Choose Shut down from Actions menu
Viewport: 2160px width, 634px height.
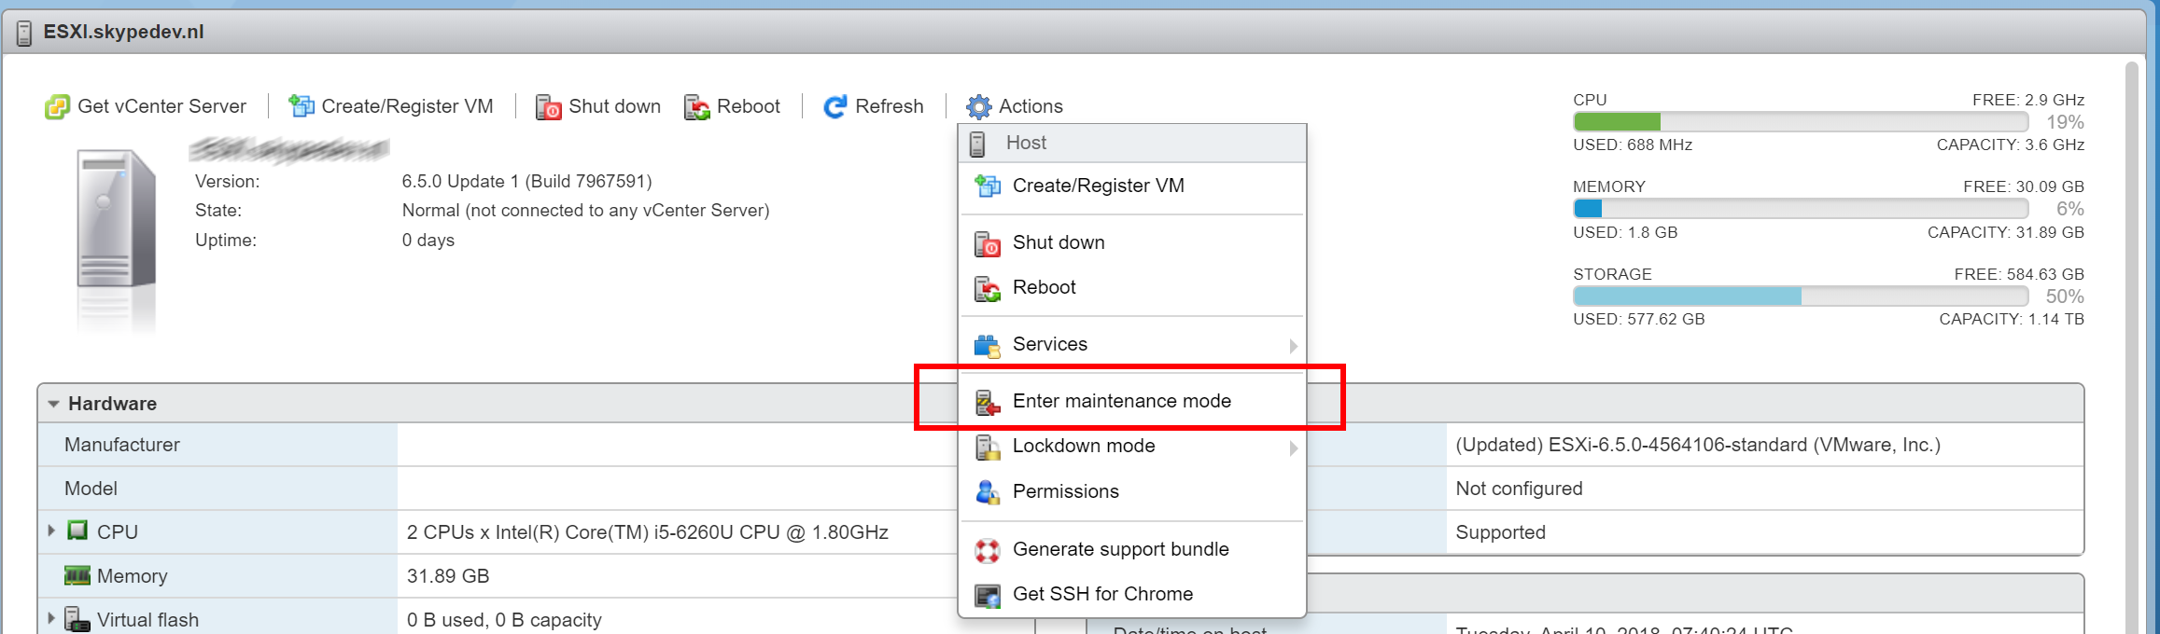point(1131,242)
